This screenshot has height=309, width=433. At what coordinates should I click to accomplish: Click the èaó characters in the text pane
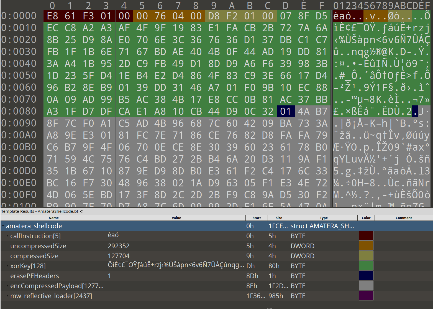point(342,16)
